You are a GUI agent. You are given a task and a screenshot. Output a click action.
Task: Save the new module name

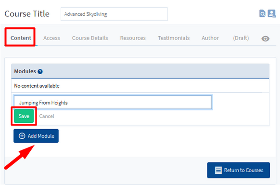[24, 116]
